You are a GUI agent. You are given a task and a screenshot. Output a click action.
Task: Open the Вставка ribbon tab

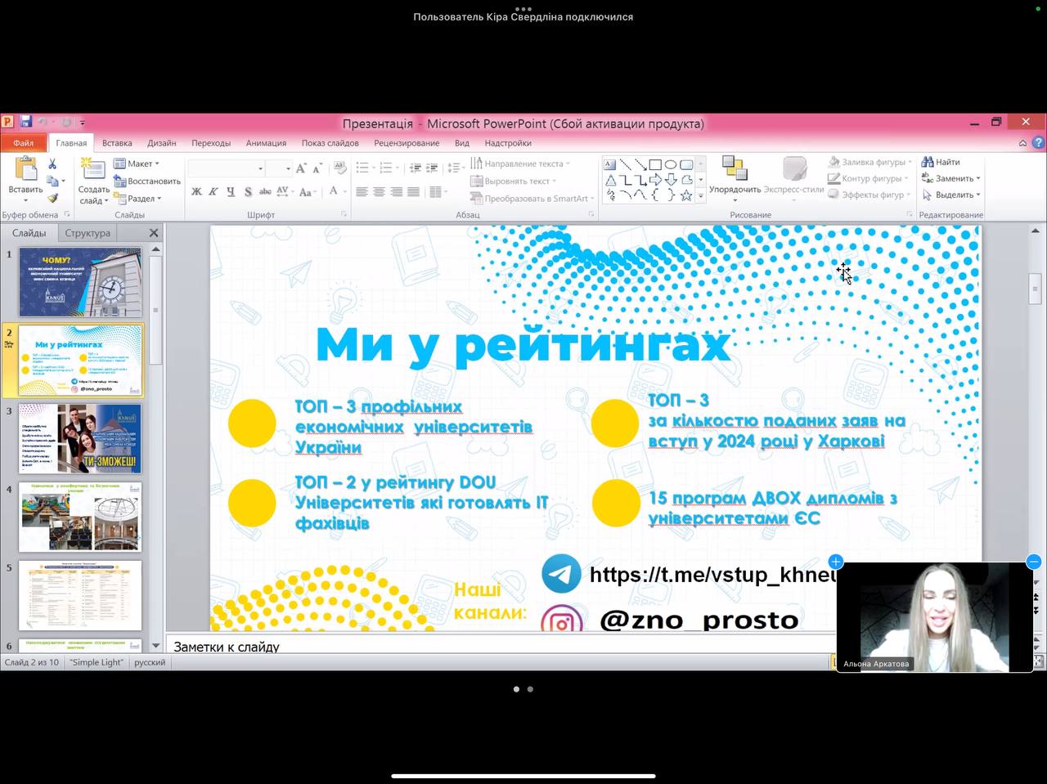click(117, 143)
